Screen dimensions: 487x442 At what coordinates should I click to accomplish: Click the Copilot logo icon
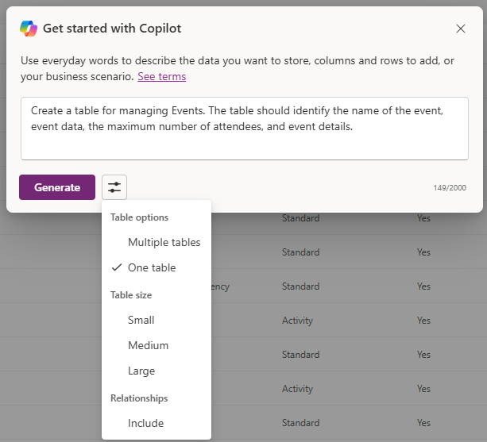pos(29,29)
